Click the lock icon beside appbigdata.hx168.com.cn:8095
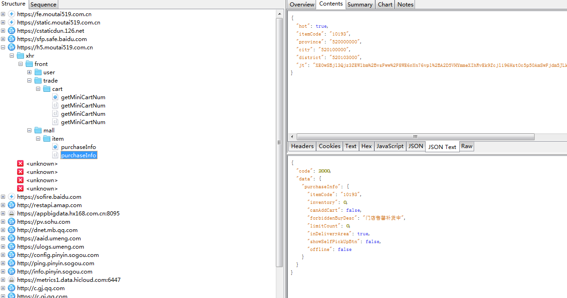The width and height of the screenshot is (567, 298). coord(12,214)
